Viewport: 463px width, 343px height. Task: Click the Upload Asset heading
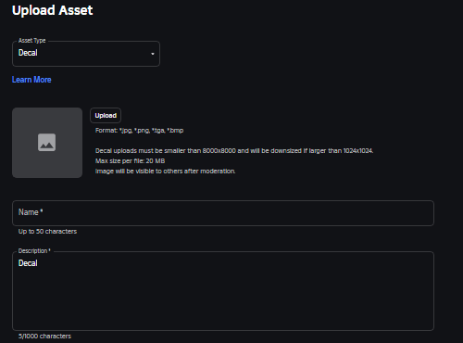tap(52, 10)
